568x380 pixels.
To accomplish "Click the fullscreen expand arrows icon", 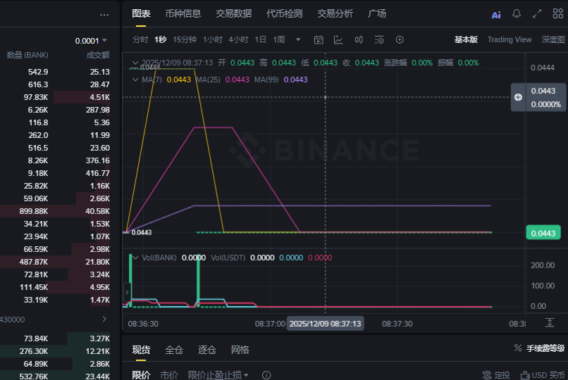I will 537,14.
